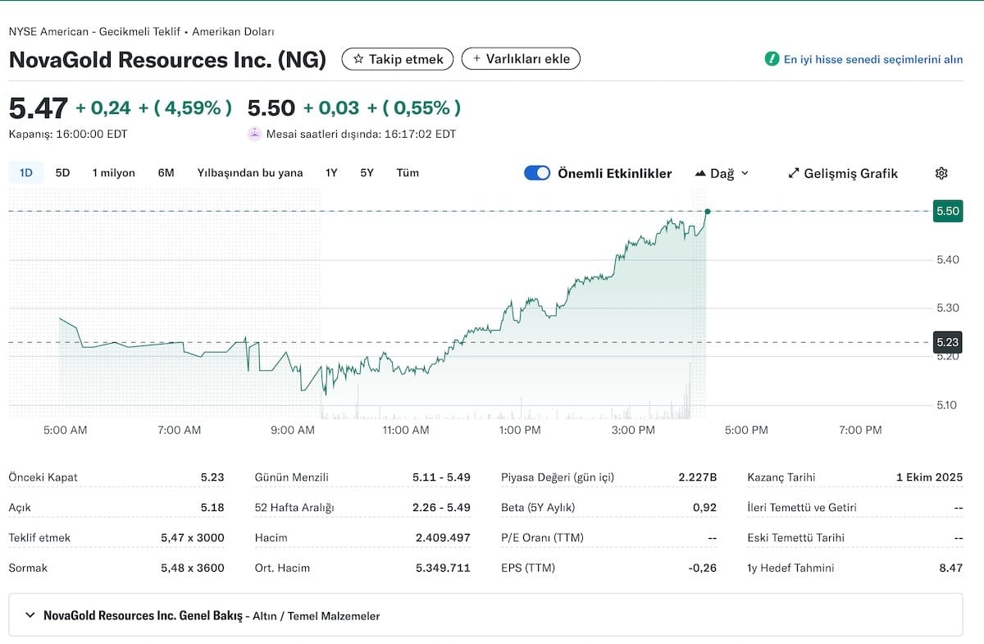Click the NovaGold Resources Inc. (NG) heading
Screen dimensions: 984x644
pyautogui.click(x=167, y=60)
